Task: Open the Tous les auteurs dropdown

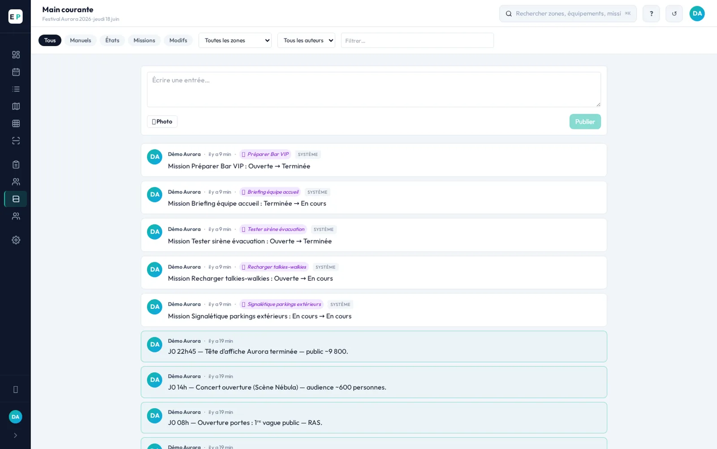Action: click(x=306, y=40)
